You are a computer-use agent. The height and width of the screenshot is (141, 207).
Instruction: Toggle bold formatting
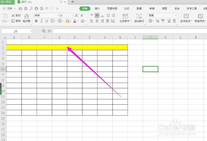pos(36,21)
